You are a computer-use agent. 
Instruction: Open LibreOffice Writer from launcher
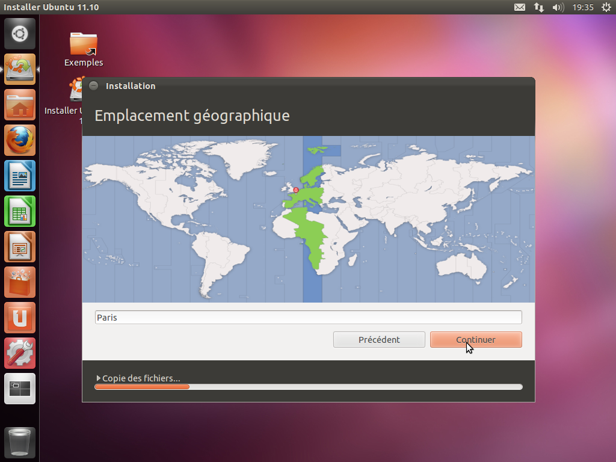coord(20,176)
